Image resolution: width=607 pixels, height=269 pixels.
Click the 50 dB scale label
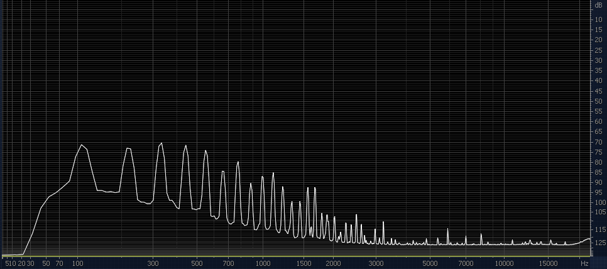click(x=598, y=101)
